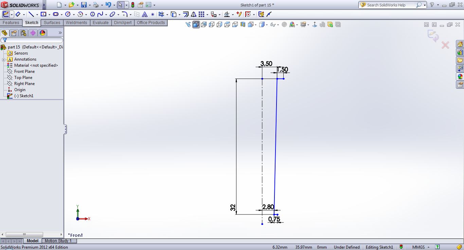
Task: Choose the Polygon sketch tool
Action: [92, 14]
